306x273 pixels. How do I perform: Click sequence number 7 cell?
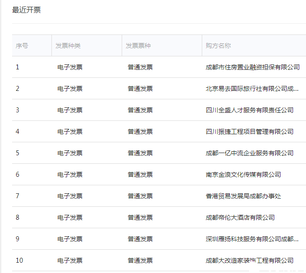click(x=17, y=196)
